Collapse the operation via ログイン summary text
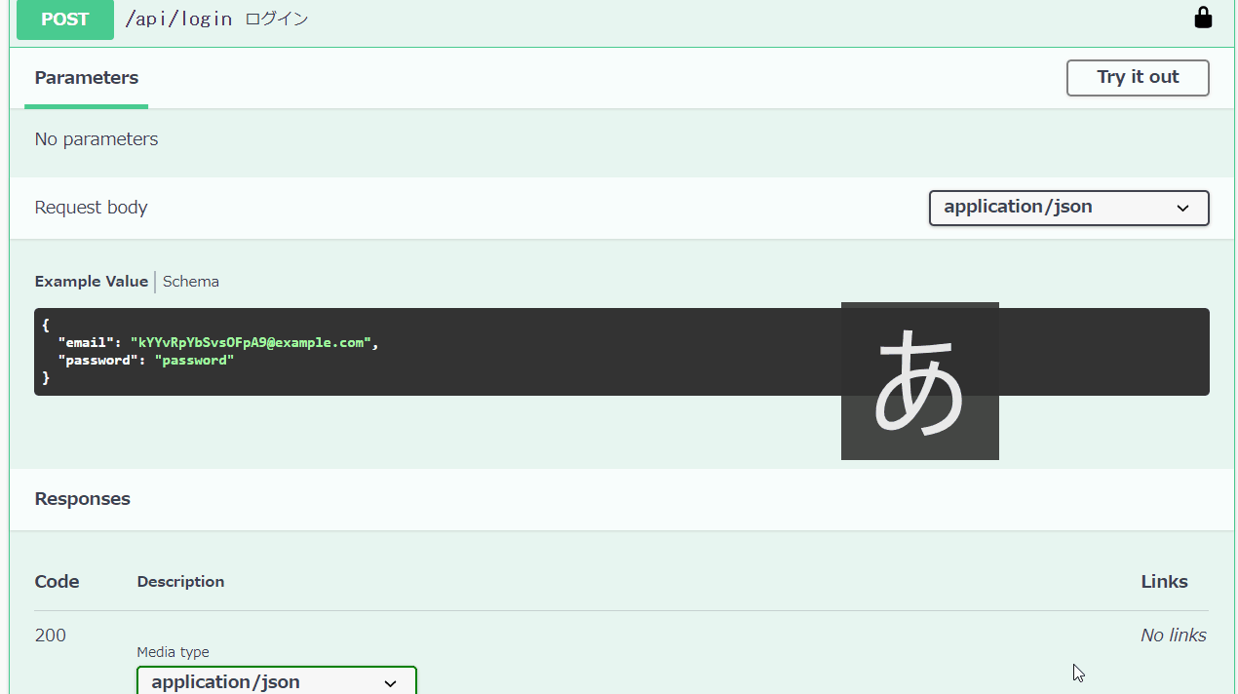 [x=277, y=19]
